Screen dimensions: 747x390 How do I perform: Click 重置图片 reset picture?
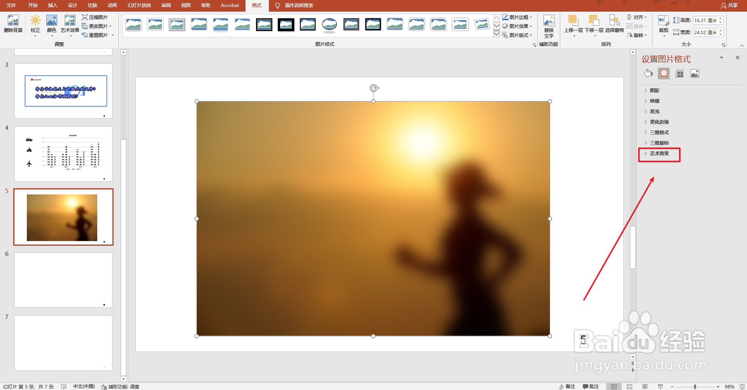[98, 35]
